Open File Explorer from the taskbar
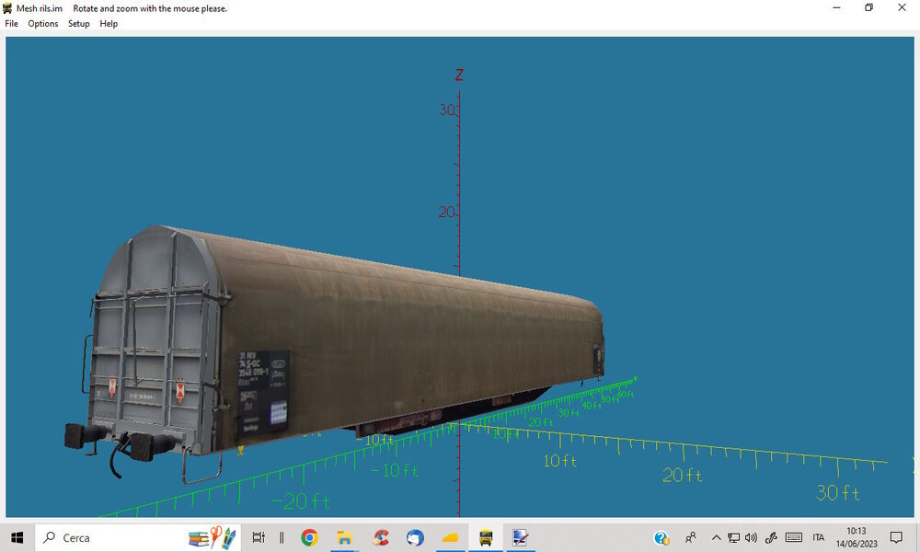Screen dimensions: 920x552 (344, 537)
